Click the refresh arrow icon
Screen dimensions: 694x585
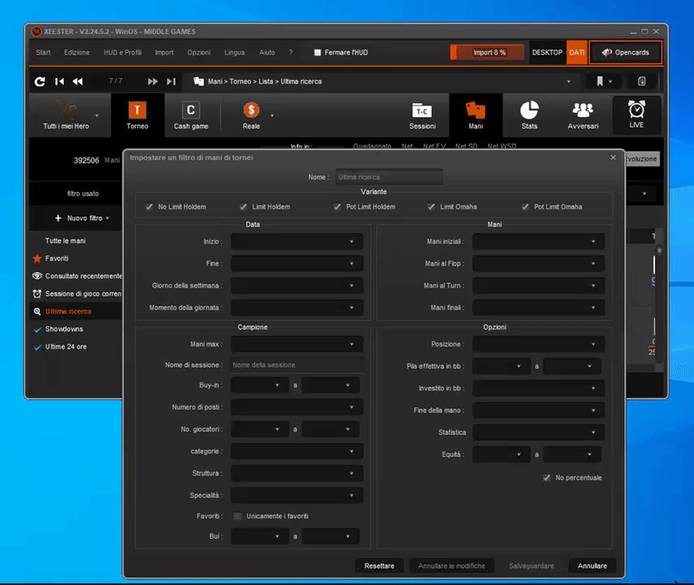tap(40, 81)
